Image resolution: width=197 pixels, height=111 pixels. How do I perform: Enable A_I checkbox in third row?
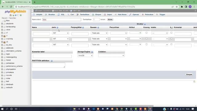point(171,44)
